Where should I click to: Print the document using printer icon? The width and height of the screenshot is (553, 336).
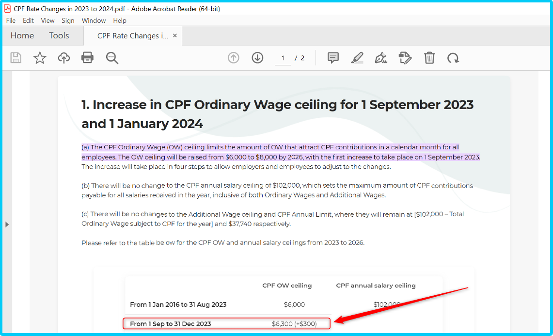click(x=87, y=58)
